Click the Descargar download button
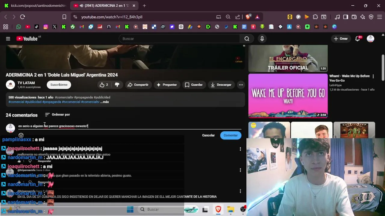The height and width of the screenshot is (216, 385). [x=221, y=85]
